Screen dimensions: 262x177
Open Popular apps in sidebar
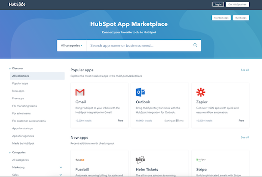(x=20, y=84)
